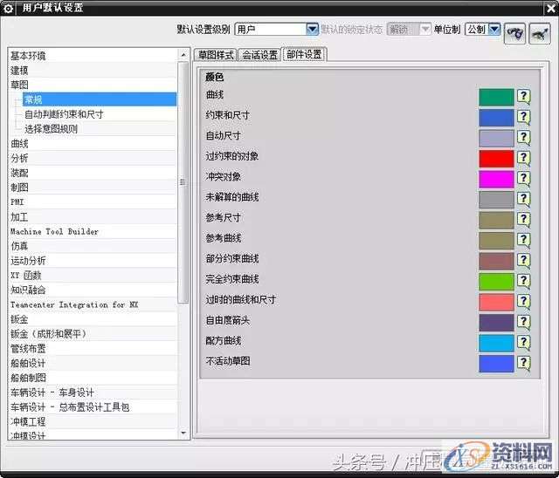Switch to the 草图样式 tab

click(216, 55)
